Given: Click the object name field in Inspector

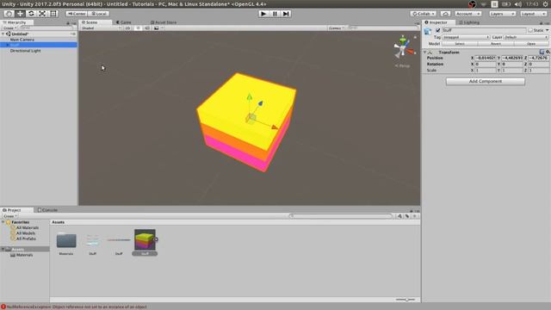Looking at the screenshot, I should pos(484,30).
